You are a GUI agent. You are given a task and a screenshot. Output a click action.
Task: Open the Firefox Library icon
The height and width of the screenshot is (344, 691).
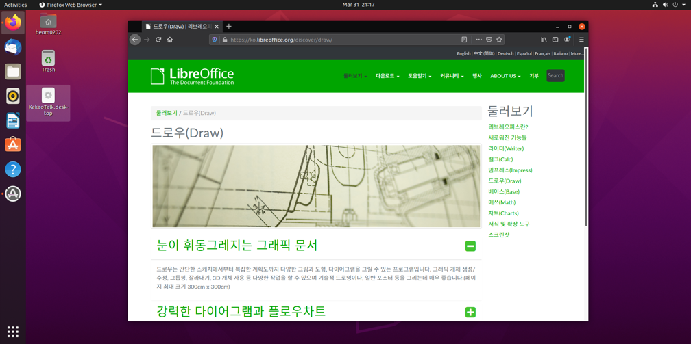click(x=544, y=39)
